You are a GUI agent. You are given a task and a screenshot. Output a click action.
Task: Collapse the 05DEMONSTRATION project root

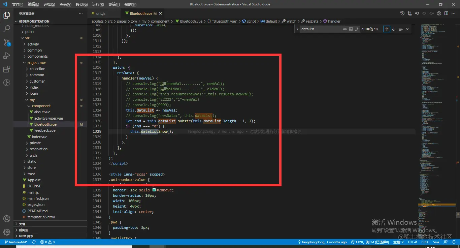(51, 21)
